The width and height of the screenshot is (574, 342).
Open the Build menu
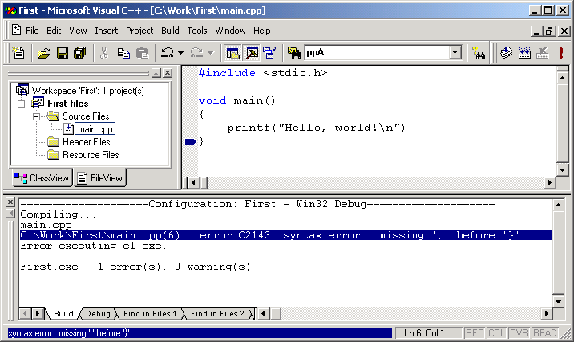(x=170, y=31)
